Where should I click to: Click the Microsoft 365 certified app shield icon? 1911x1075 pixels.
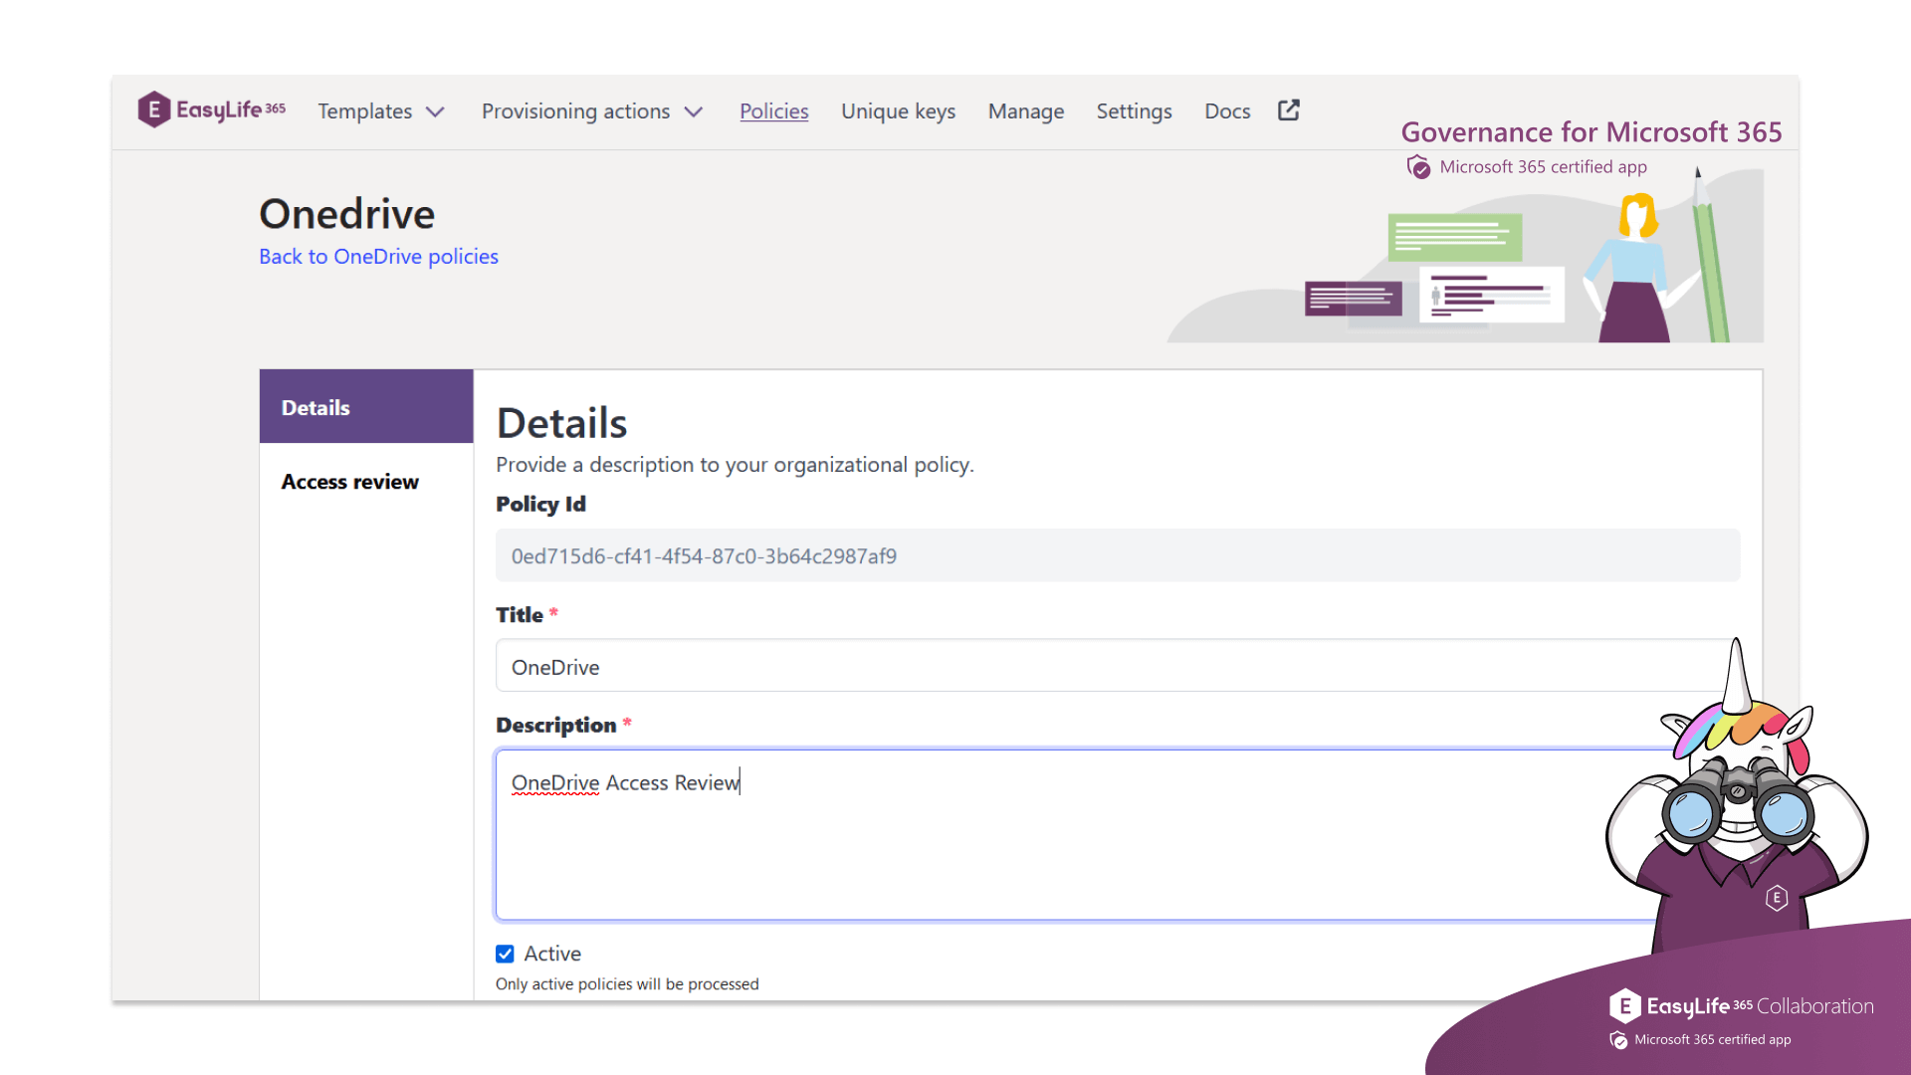click(1417, 166)
